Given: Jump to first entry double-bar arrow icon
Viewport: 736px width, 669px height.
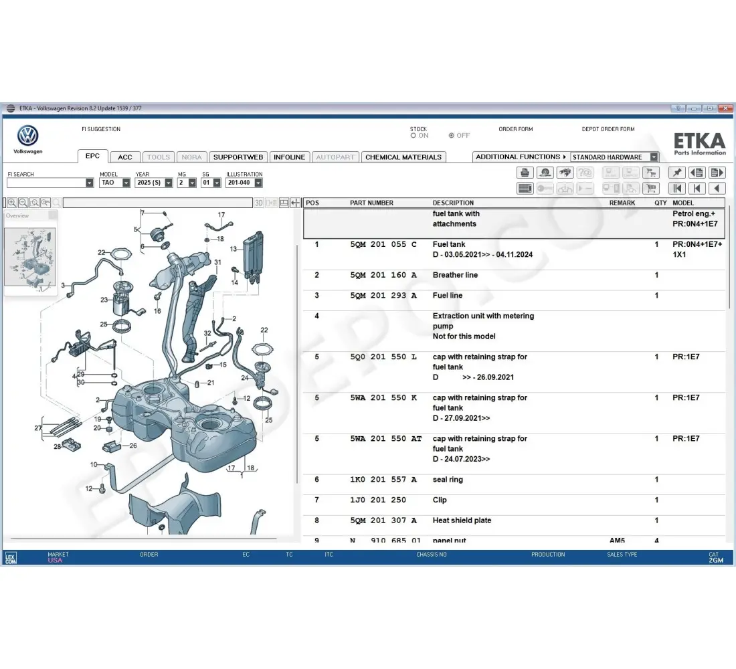Looking at the screenshot, I should pyautogui.click(x=677, y=188).
